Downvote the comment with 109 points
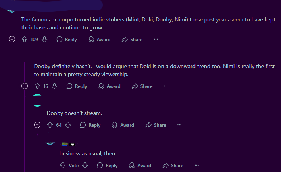Viewport: 281px width, 172px height. (x=44, y=40)
